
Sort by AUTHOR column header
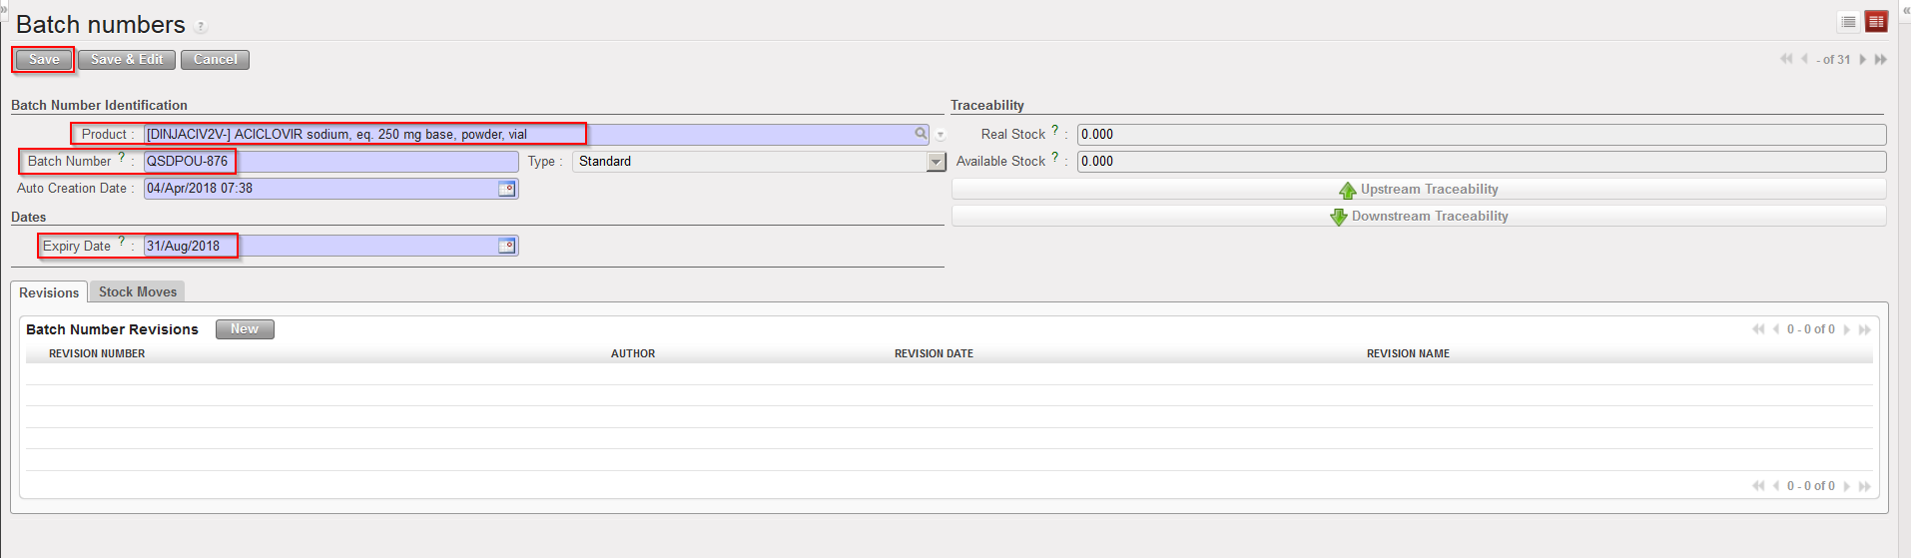(633, 354)
